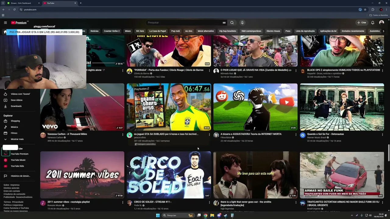
Task: Play the CIRCO DE SOLED thumbnail
Action: click(169, 175)
